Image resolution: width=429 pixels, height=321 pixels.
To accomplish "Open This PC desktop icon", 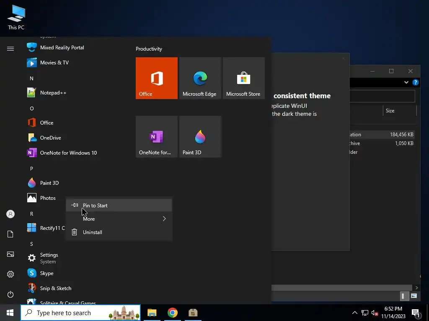I will click(16, 17).
